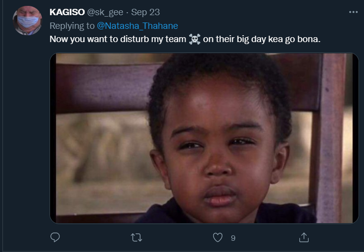Open the child reaction image full size
This screenshot has height=252, width=364.
pos(204,139)
